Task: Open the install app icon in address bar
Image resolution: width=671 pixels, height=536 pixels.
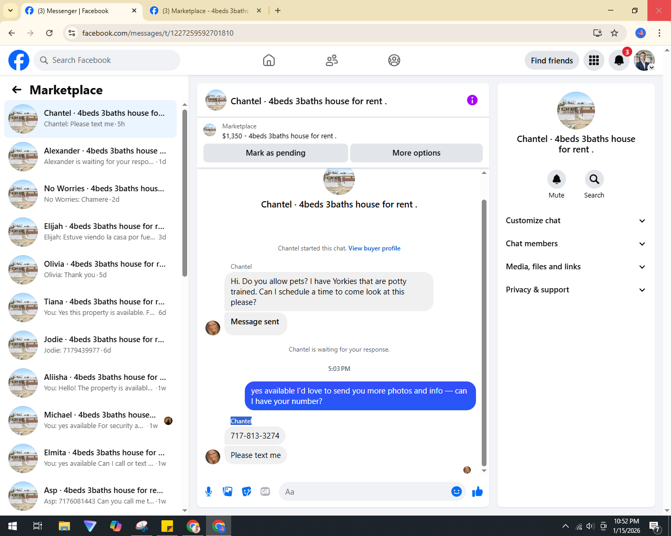Action: 598,33
